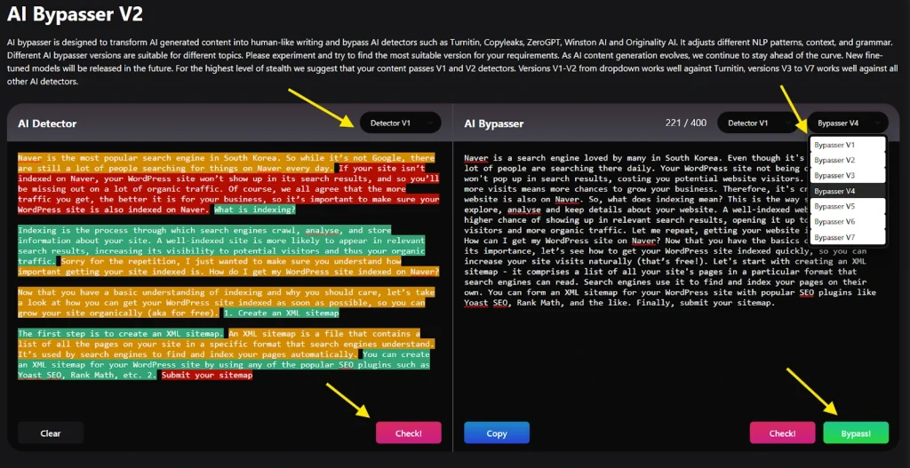Click the AI Detector panel title
The image size is (910, 468).
[x=47, y=123]
